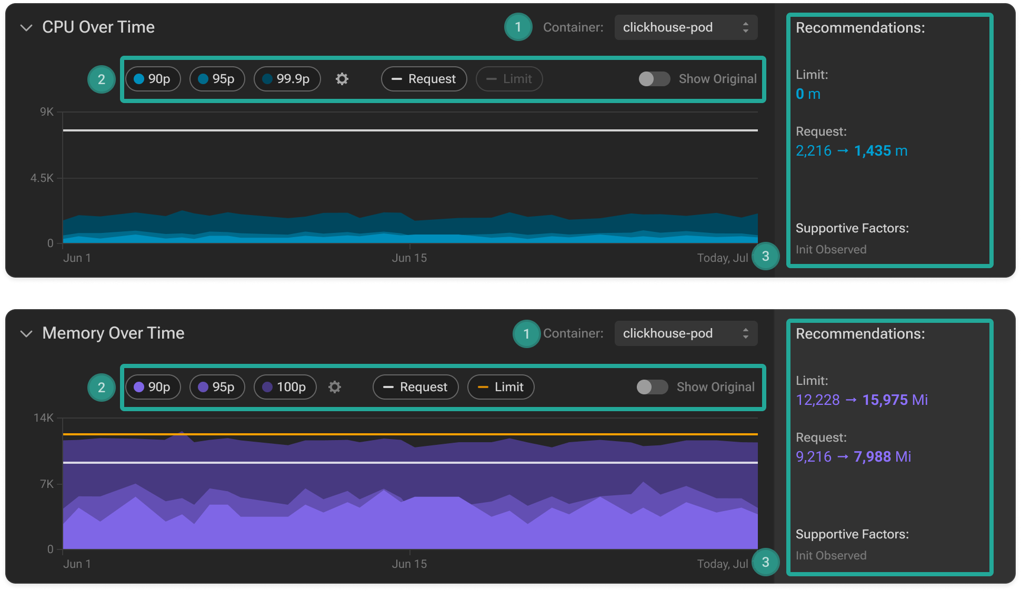The image size is (1021, 591).
Task: Click step 2 badge in Memory panel
Action: [102, 388]
